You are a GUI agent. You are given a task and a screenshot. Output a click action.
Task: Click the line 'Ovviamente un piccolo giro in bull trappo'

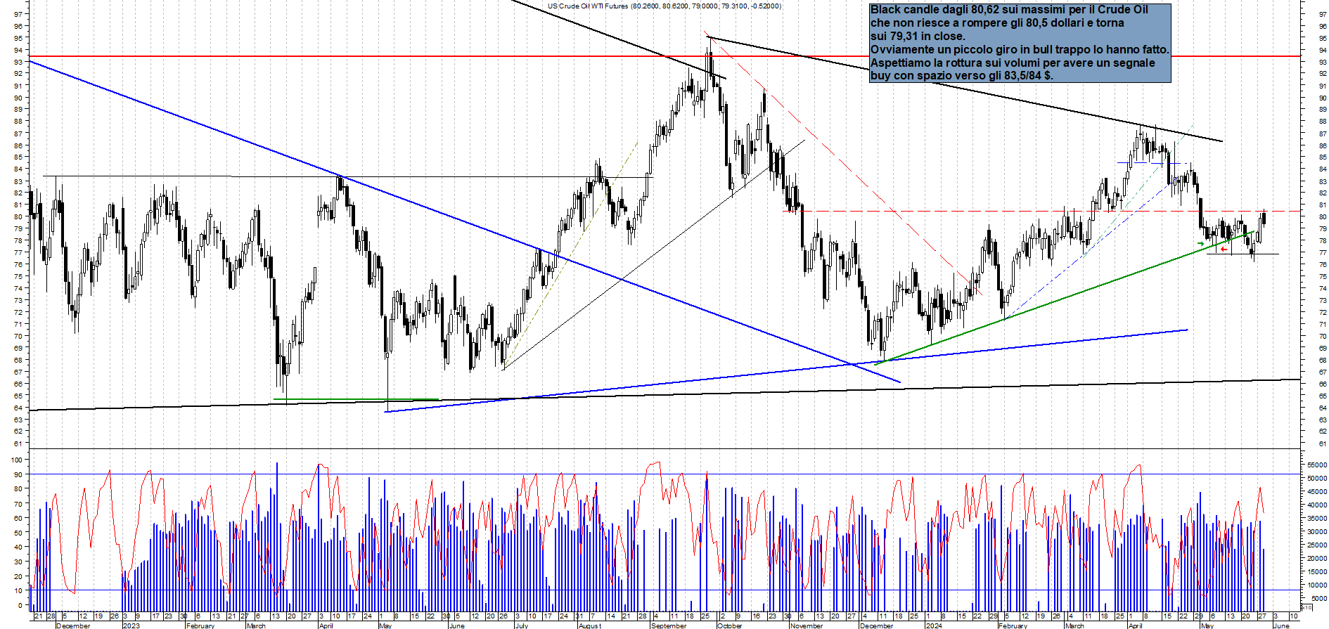tap(1020, 50)
